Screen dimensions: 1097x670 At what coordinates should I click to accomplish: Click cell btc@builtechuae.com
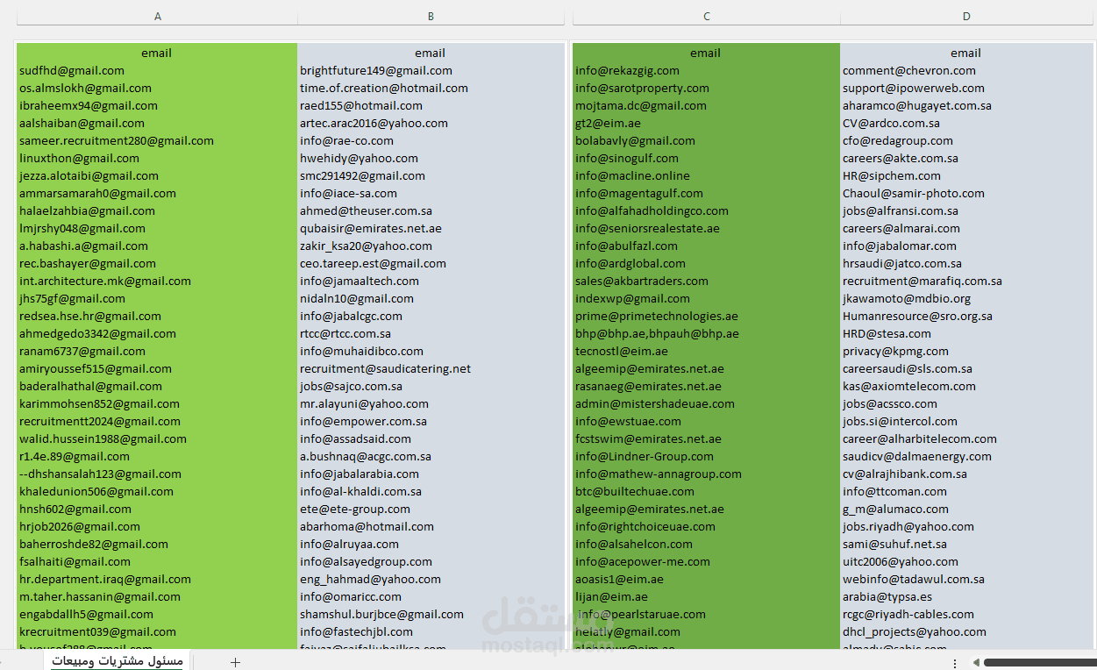coord(706,491)
